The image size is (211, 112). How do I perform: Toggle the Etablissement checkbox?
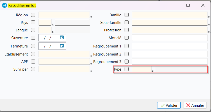tap(33, 54)
